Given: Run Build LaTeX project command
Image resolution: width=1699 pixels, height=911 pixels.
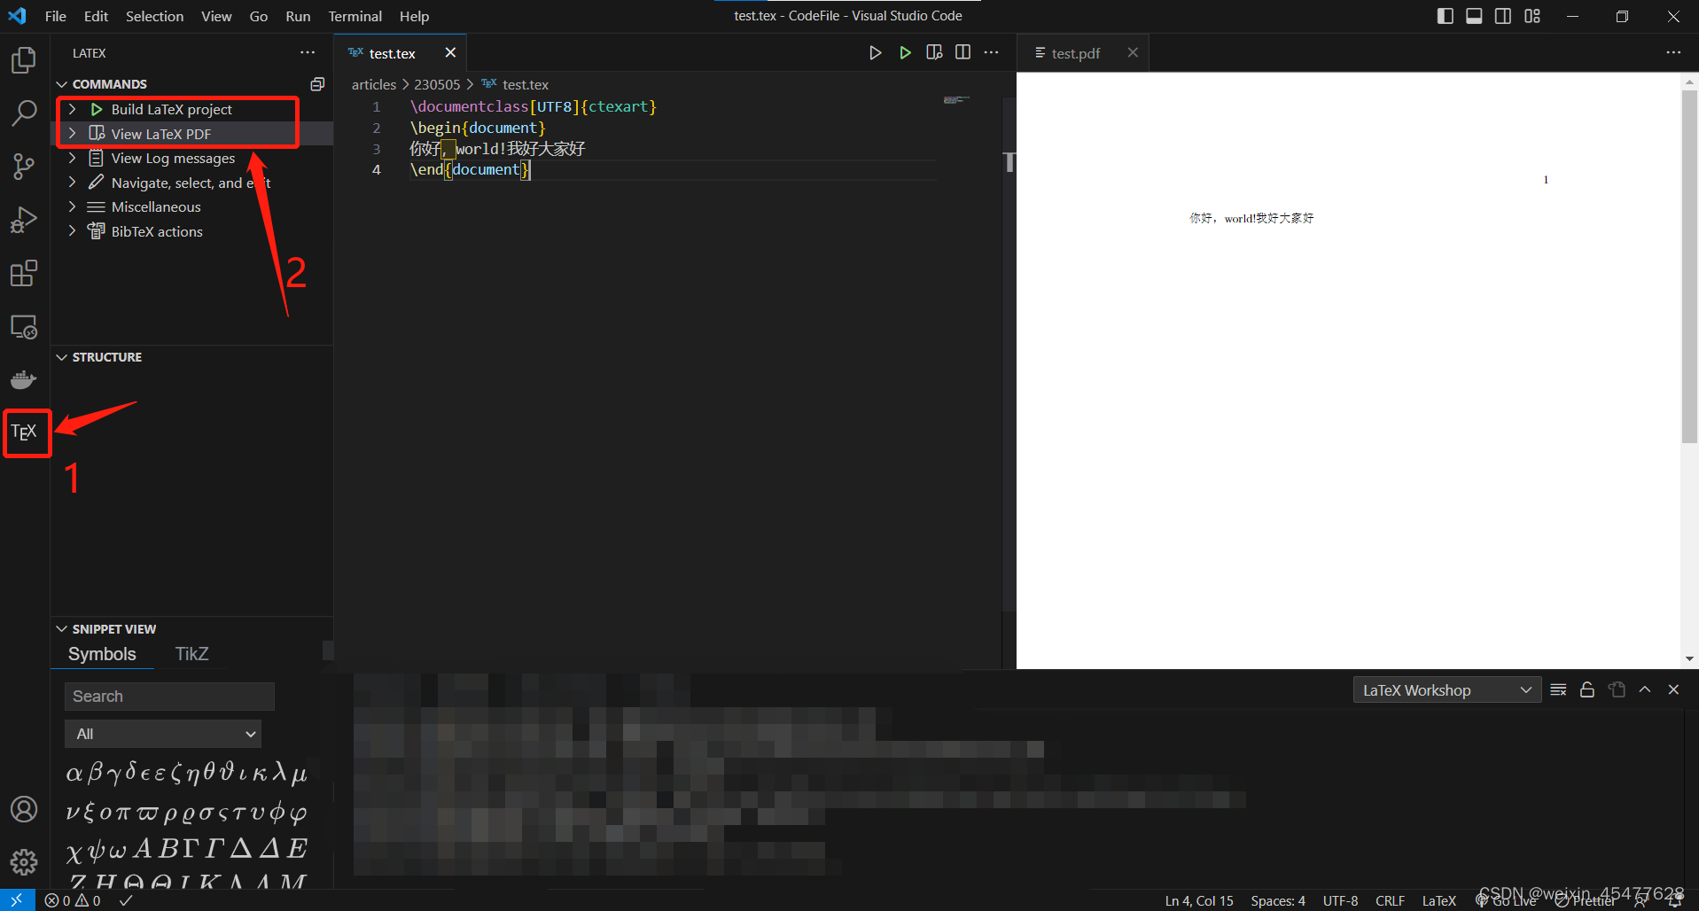Looking at the screenshot, I should click(x=171, y=109).
